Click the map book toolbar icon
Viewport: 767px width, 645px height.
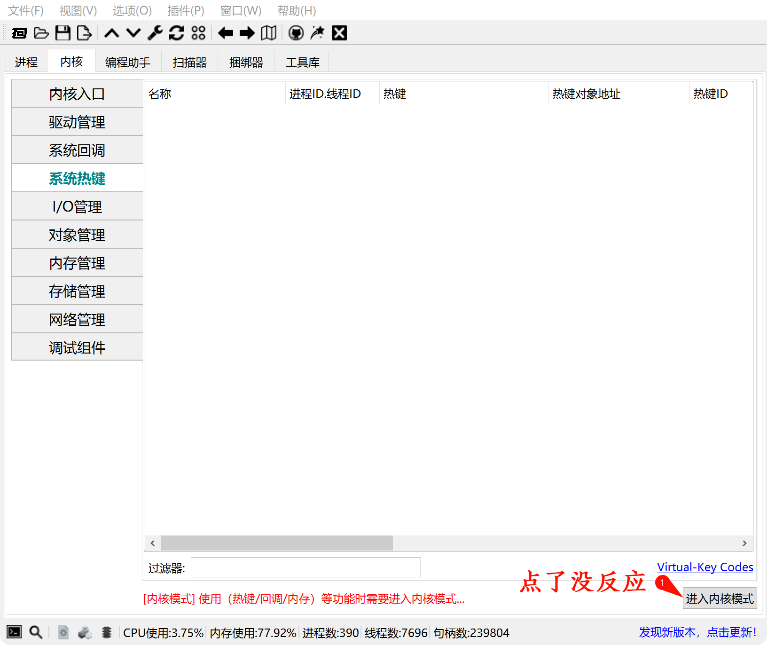pos(269,33)
